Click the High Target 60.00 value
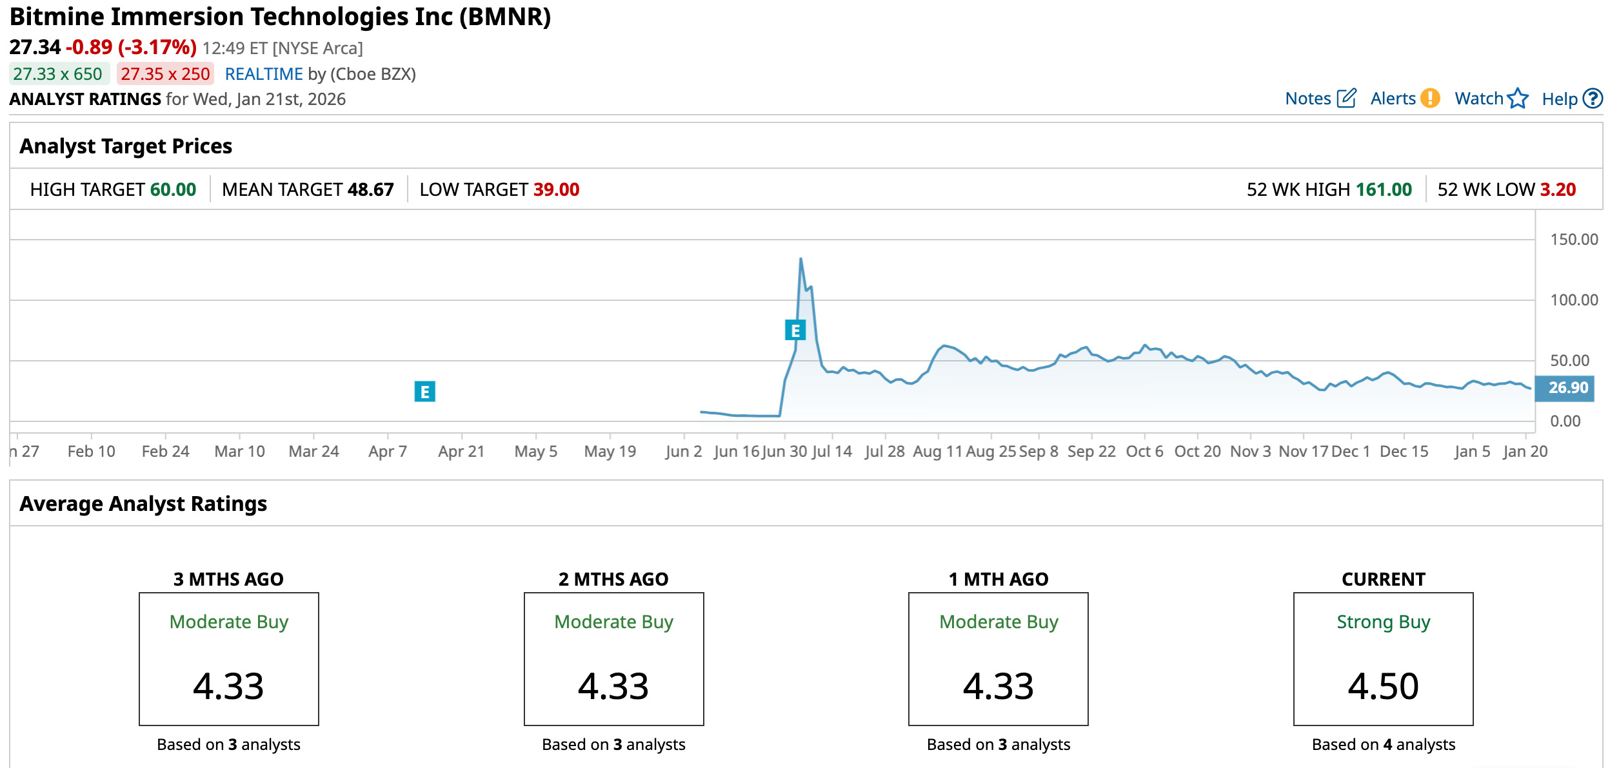Viewport: 1610px width, 768px height. point(173,189)
